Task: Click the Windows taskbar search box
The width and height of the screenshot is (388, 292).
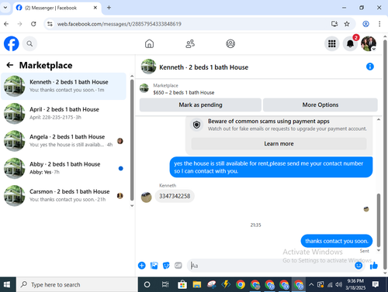Action: pos(77,284)
